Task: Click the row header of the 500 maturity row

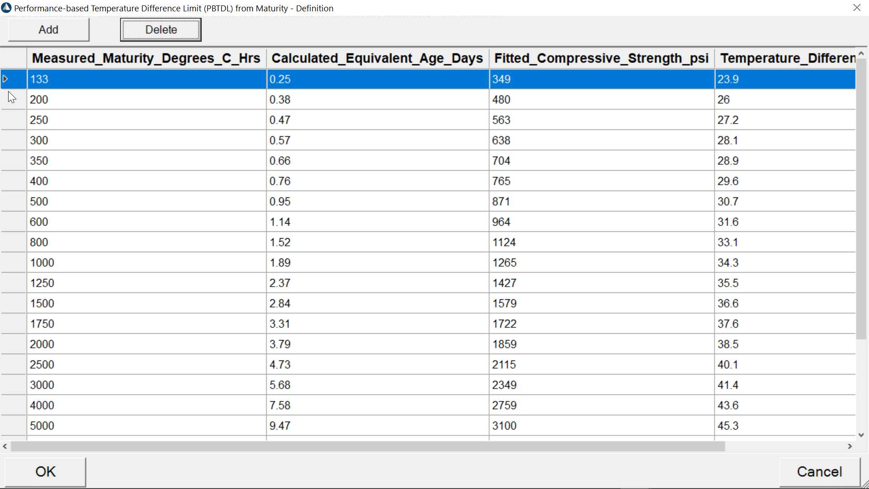Action: (x=14, y=201)
